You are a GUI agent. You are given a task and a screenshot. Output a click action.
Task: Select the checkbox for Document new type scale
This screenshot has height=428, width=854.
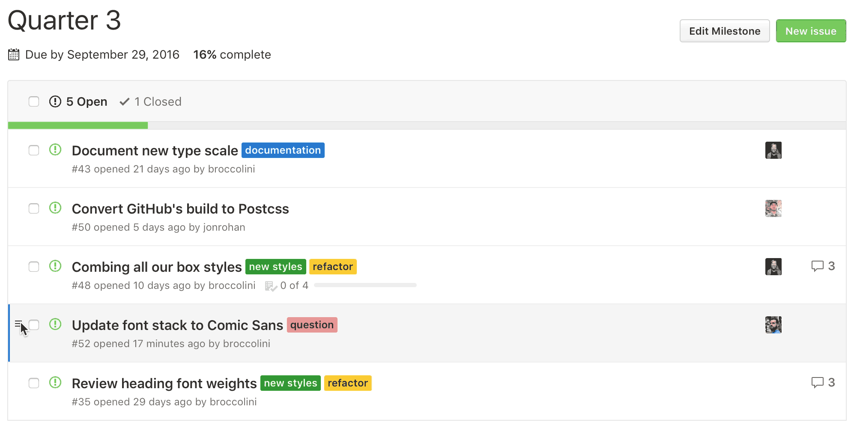(x=33, y=150)
